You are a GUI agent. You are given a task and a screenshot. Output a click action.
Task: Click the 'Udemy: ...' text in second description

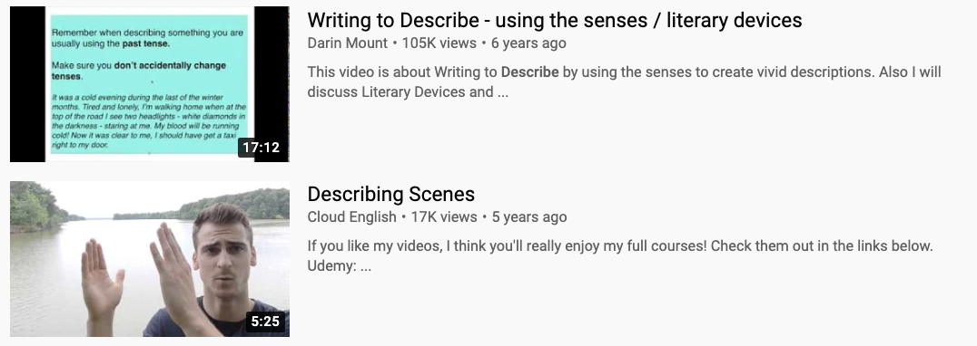pos(339,266)
